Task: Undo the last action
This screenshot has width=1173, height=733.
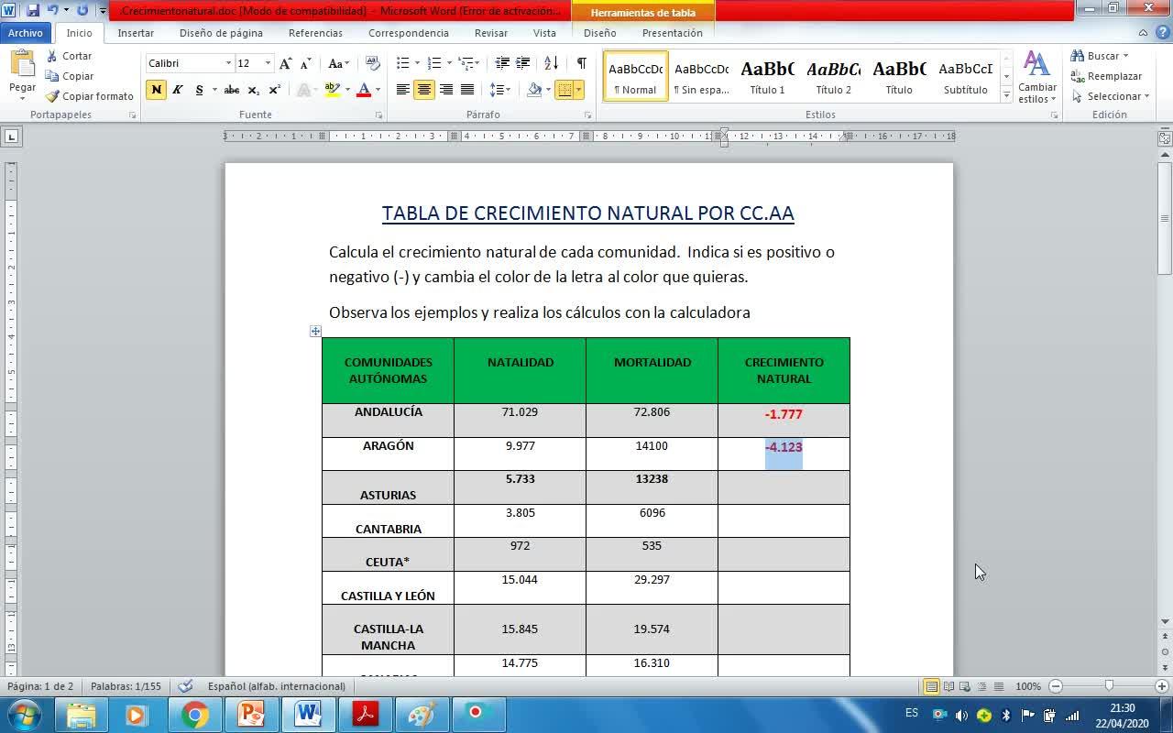Action: [52, 10]
